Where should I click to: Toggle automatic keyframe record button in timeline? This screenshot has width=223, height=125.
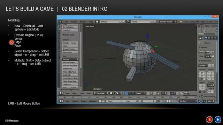coord(100,101)
